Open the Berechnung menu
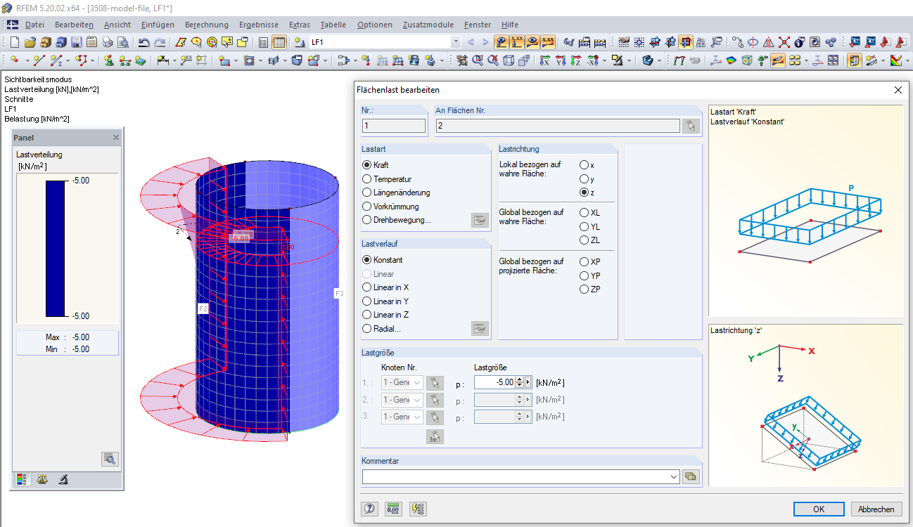This screenshot has width=913, height=527. point(206,24)
